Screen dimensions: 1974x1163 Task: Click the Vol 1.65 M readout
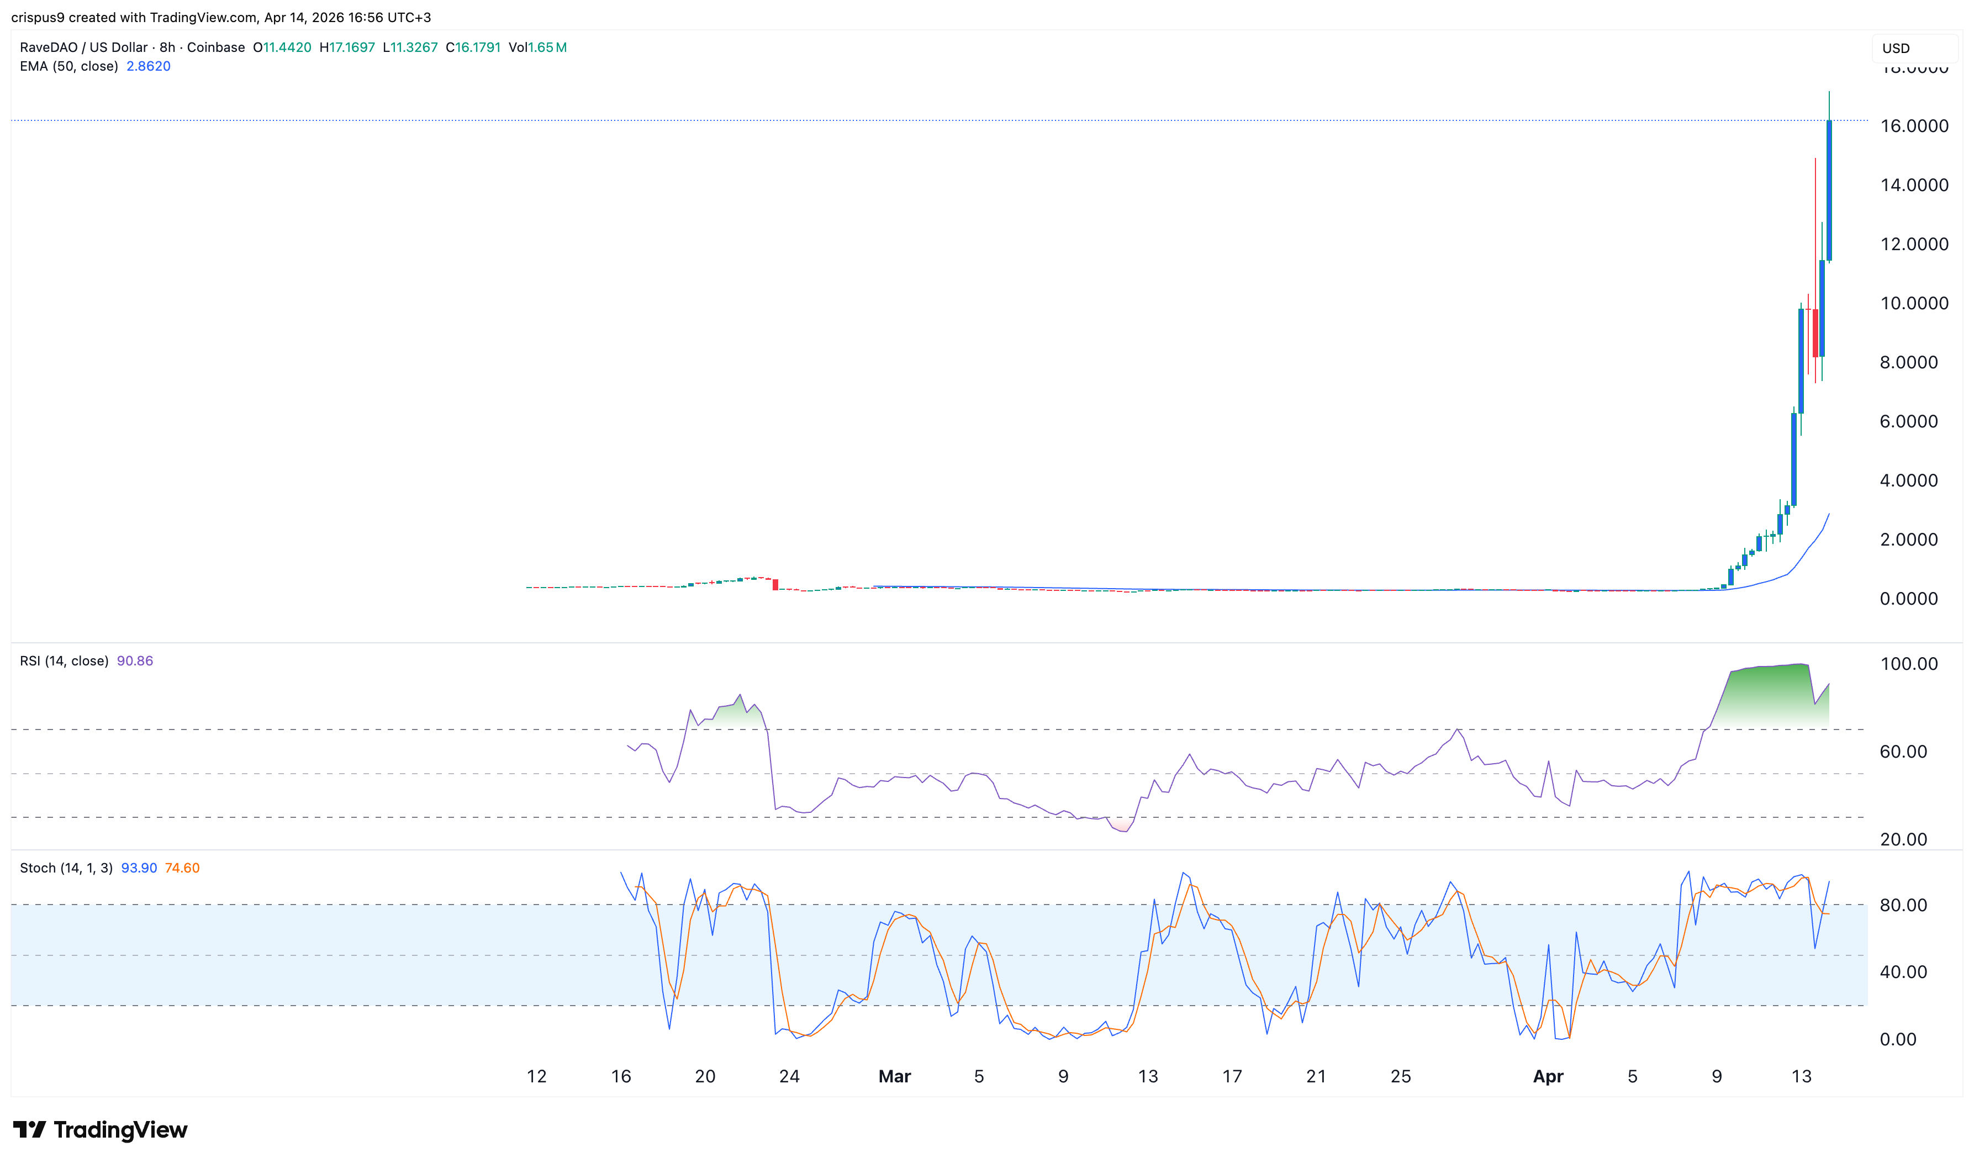click(x=537, y=47)
